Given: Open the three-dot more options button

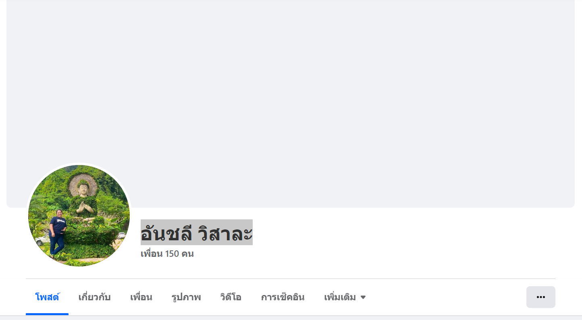Looking at the screenshot, I should [x=540, y=297].
